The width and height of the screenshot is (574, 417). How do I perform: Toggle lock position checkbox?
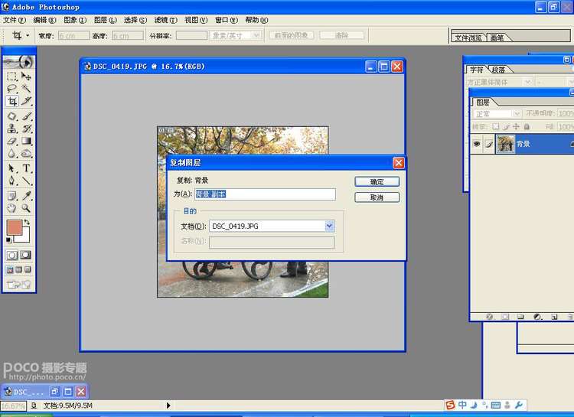pos(516,127)
